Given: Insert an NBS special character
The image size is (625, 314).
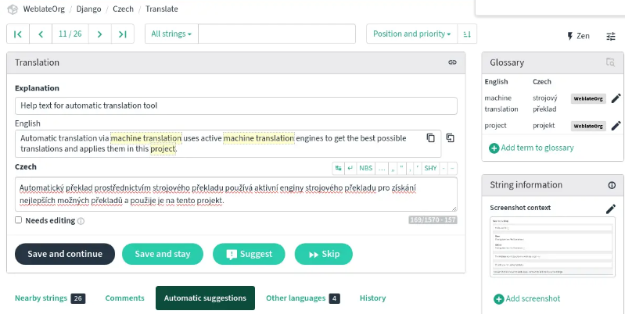Looking at the screenshot, I should click(365, 169).
